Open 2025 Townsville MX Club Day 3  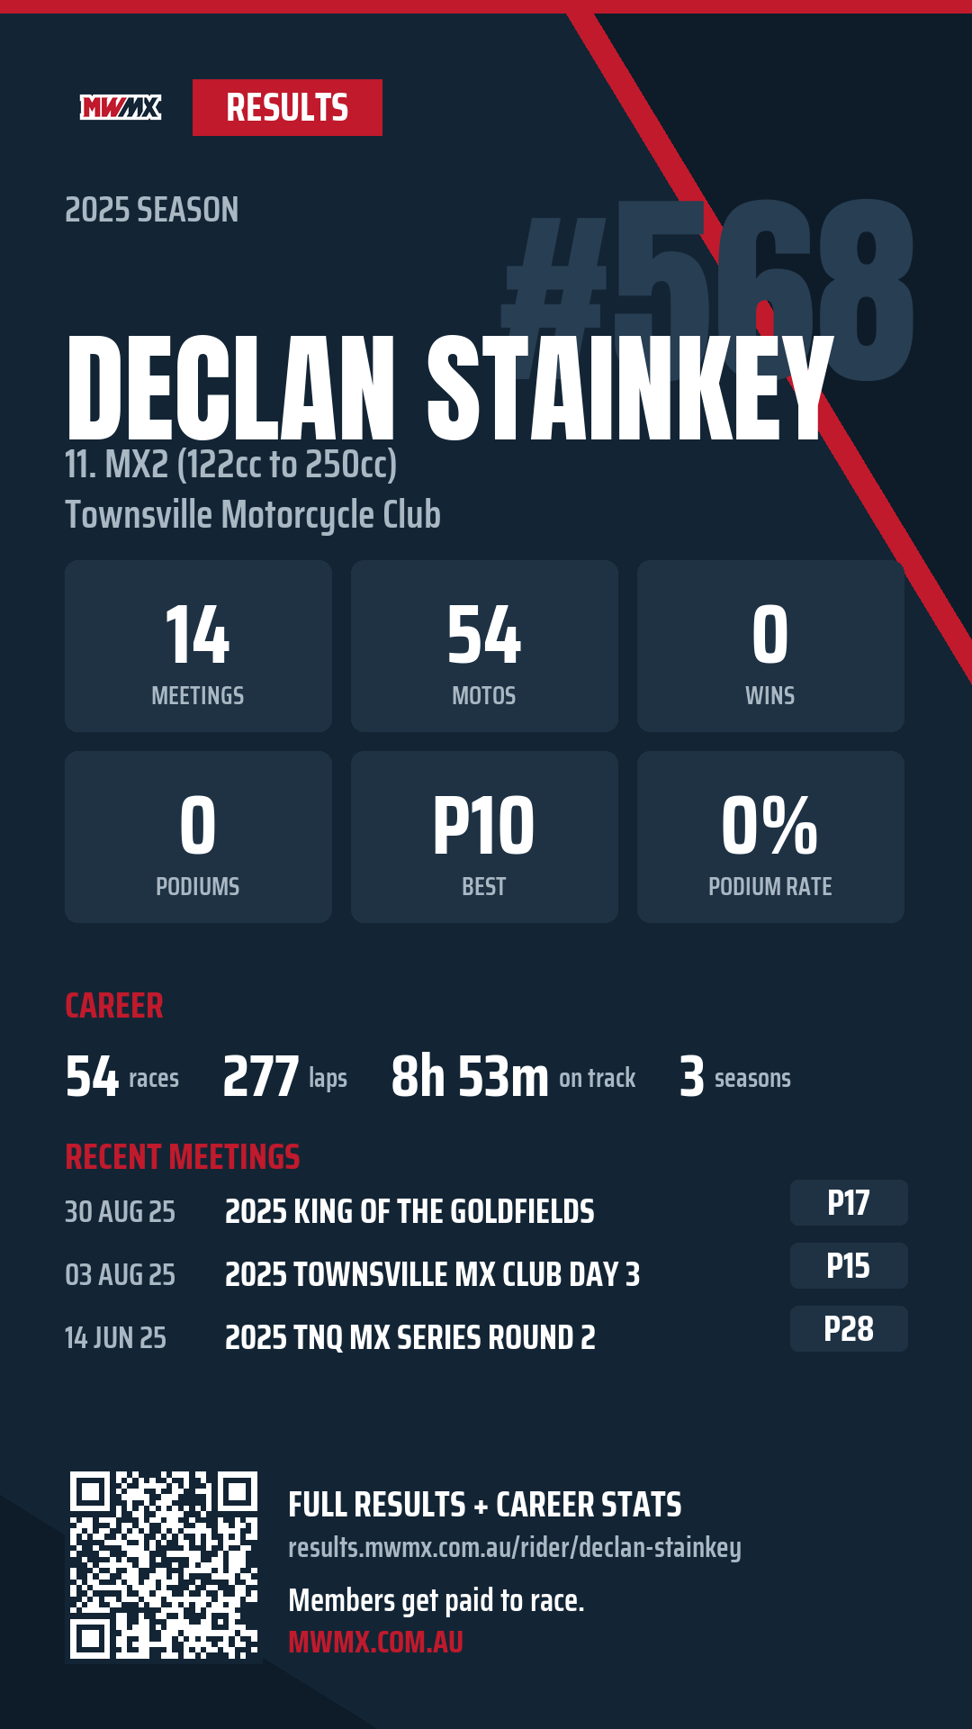(432, 1275)
